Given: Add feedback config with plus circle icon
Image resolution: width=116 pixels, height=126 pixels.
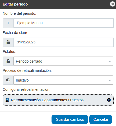Looking at the screenshot, I should coord(109,100).
